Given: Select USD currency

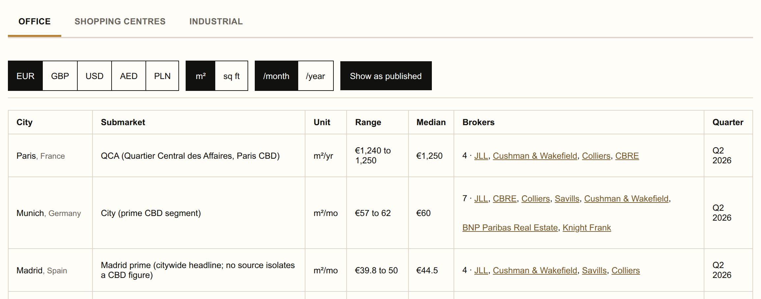Looking at the screenshot, I should (x=94, y=76).
